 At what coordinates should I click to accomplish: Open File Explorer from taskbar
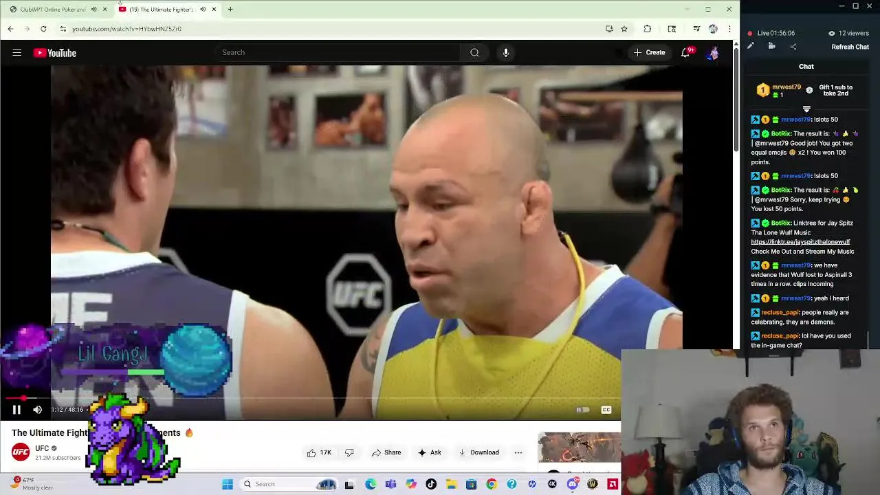tap(451, 484)
